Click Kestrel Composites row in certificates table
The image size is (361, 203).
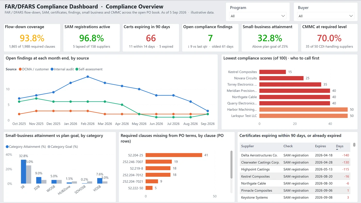point(295,176)
